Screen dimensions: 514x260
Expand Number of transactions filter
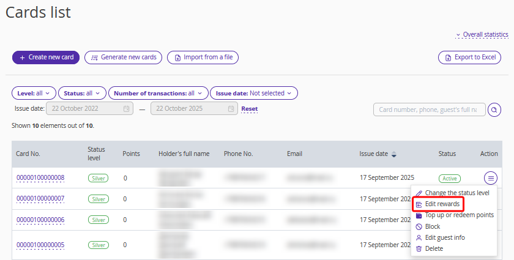click(158, 93)
